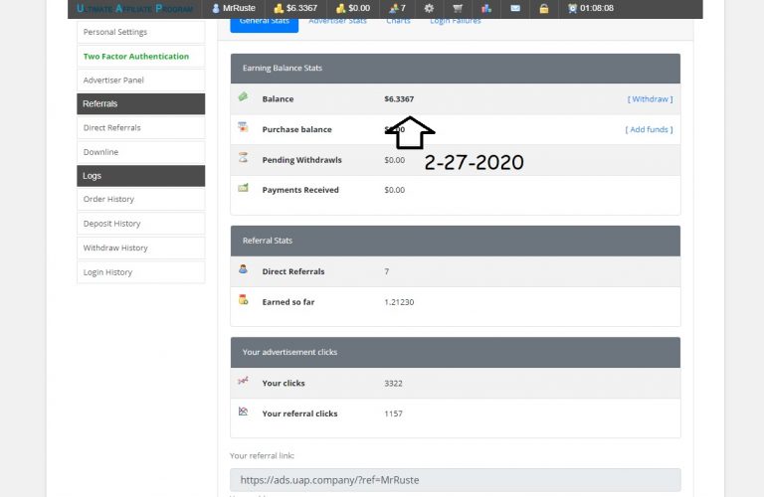Click the statistics blocks icon in top bar
Image resolution: width=764 pixels, height=497 pixels.
tap(486, 8)
